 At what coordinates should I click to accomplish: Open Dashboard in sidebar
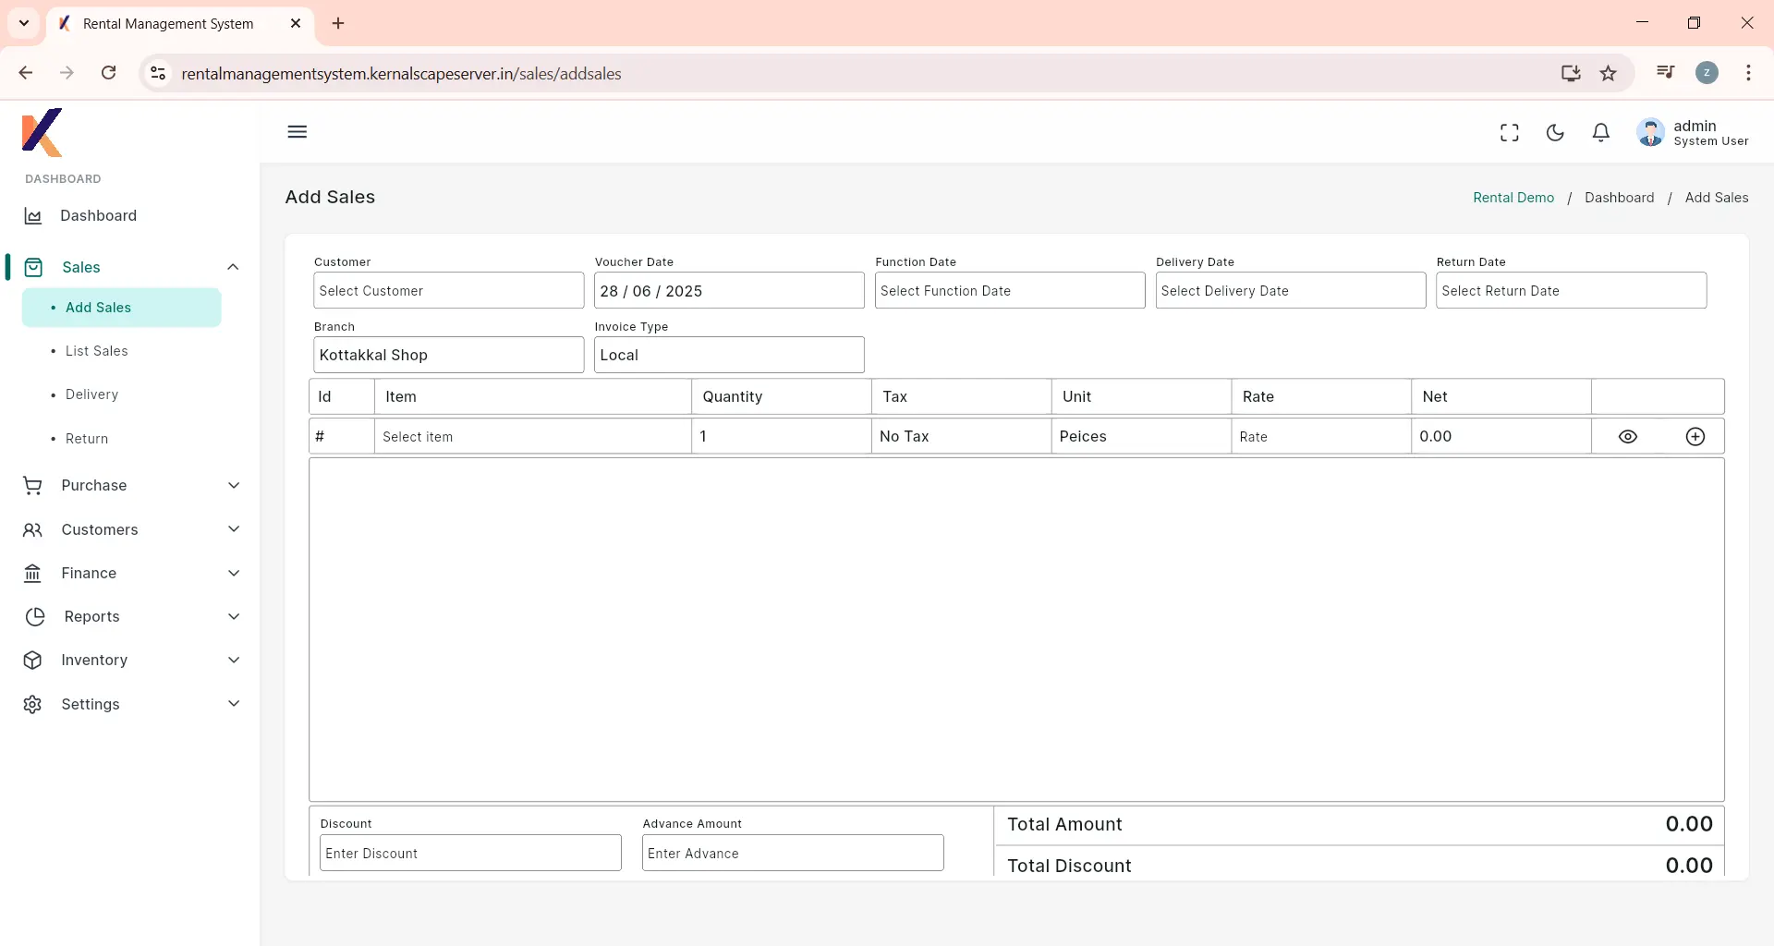pos(99,216)
